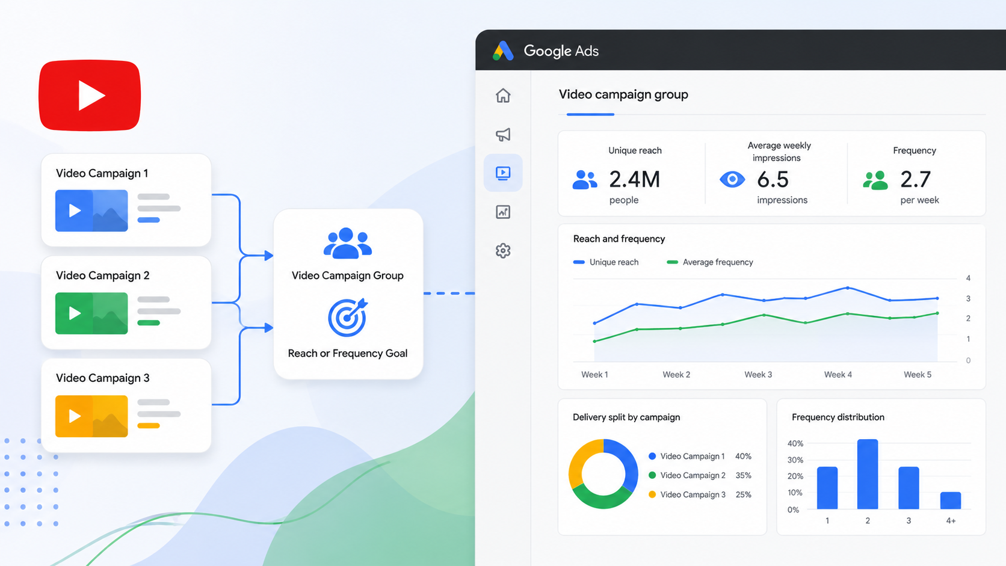Click the frequency bar labeled 3

(909, 488)
